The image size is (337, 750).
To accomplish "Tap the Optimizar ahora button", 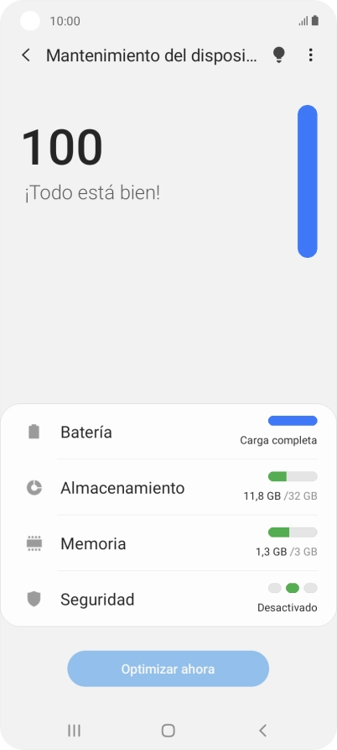I will tap(168, 669).
